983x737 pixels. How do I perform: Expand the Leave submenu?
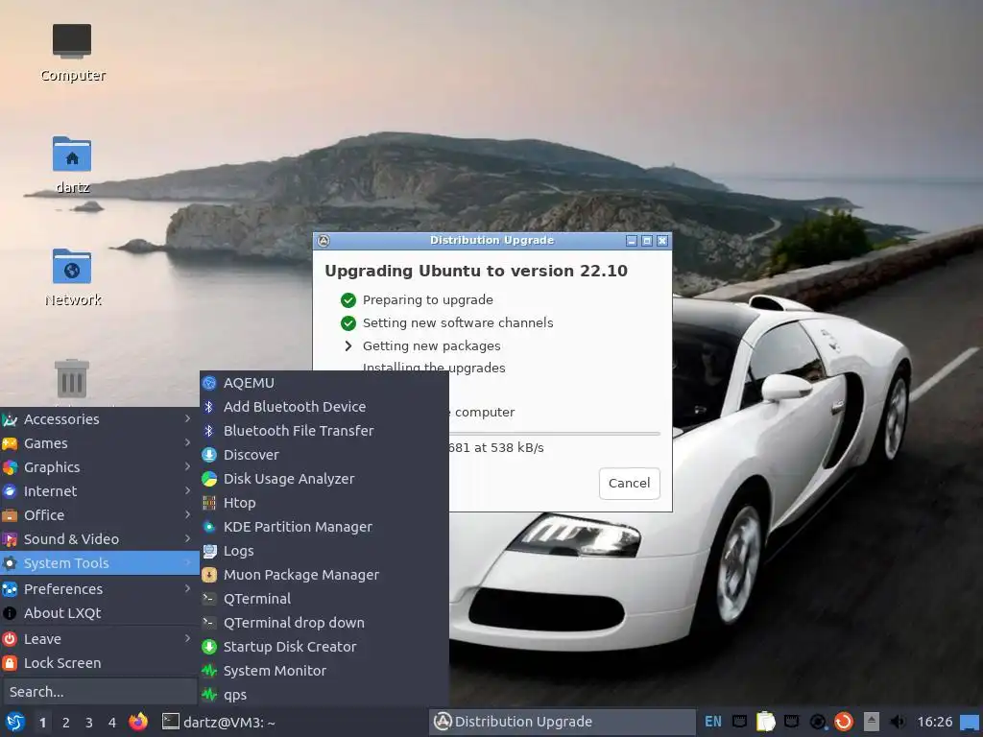100,639
